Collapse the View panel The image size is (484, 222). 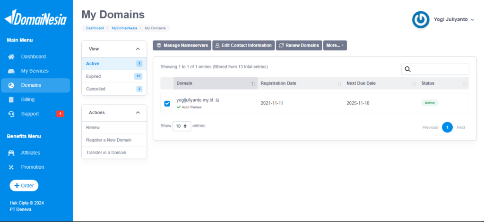click(138, 49)
